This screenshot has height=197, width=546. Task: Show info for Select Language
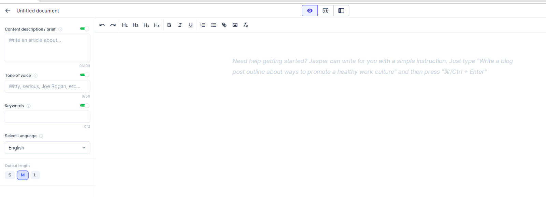[41, 136]
